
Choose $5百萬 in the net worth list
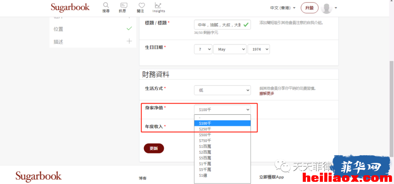(223, 158)
